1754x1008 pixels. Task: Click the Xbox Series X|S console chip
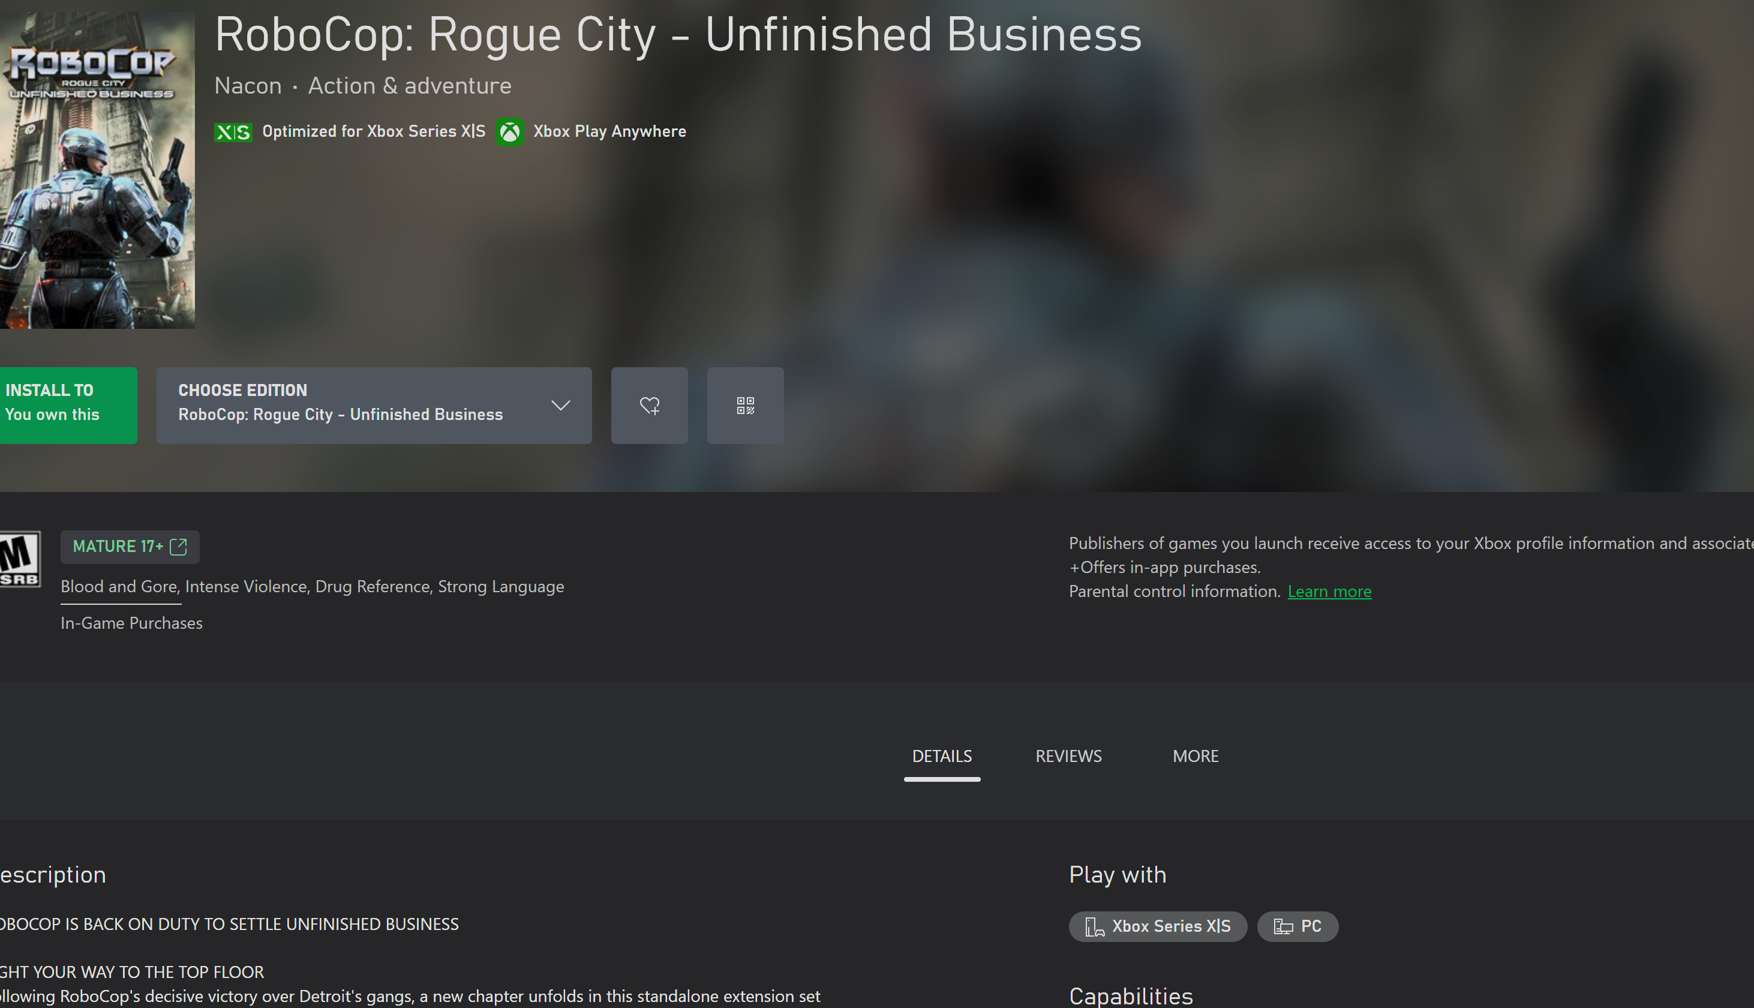click(1158, 926)
